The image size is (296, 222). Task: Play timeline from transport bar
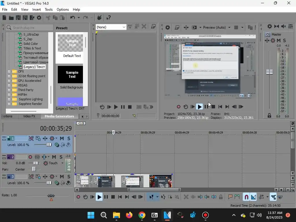point(99,197)
